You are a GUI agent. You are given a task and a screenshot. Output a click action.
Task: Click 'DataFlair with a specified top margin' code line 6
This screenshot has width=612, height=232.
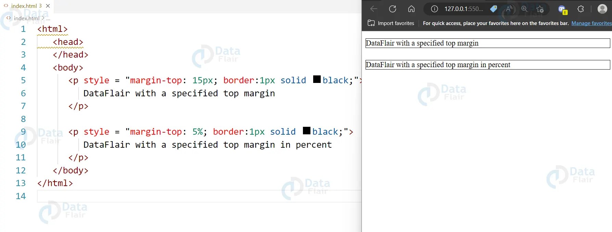tap(179, 93)
